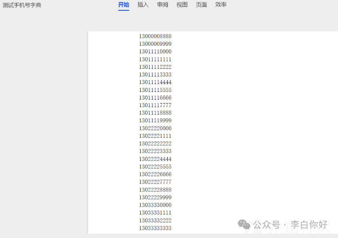
Task: Select the number 13033333333
Action: (x=155, y=228)
